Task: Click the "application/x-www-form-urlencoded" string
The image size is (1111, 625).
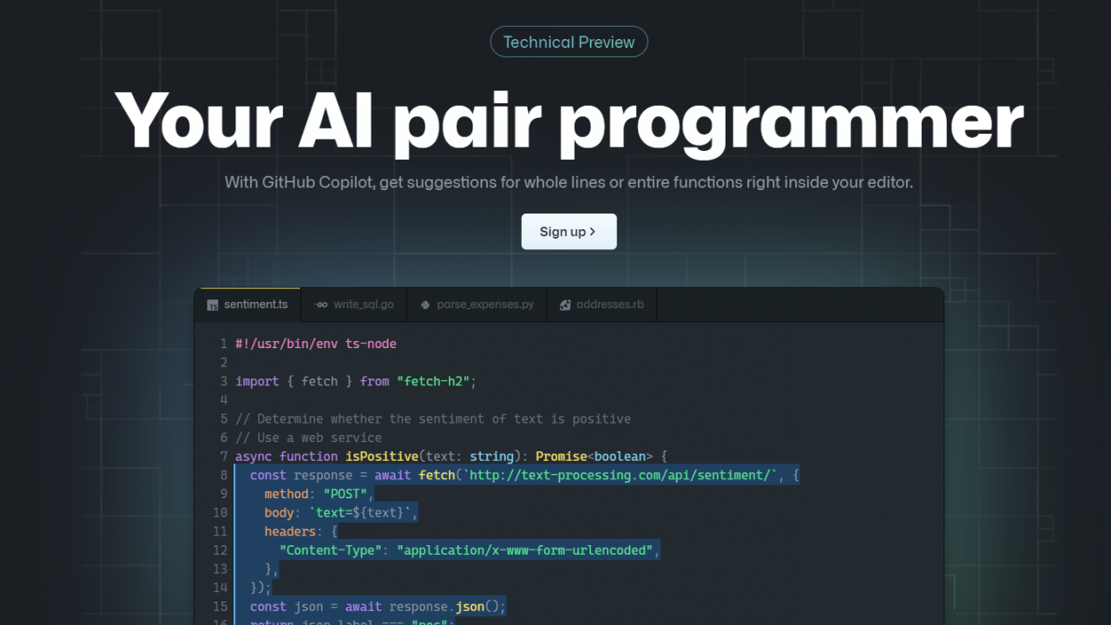Action: [x=524, y=550]
